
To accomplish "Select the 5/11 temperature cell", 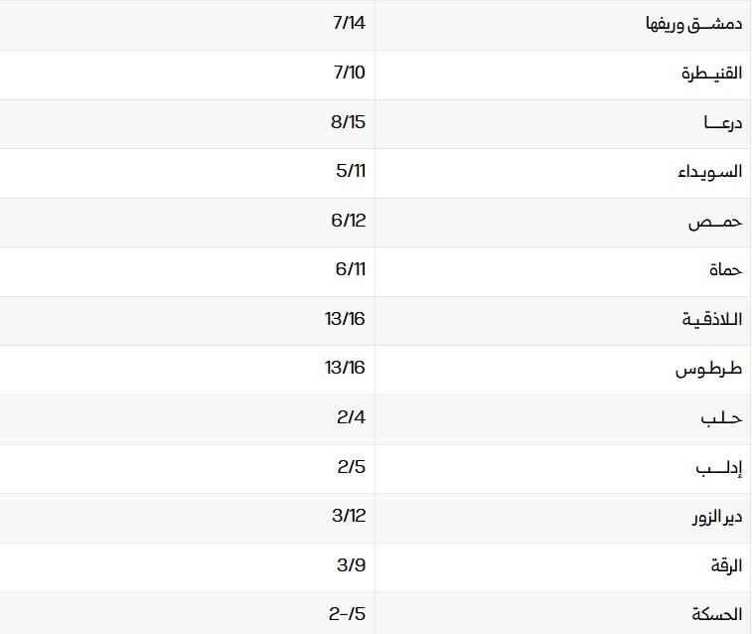I will click(352, 171).
